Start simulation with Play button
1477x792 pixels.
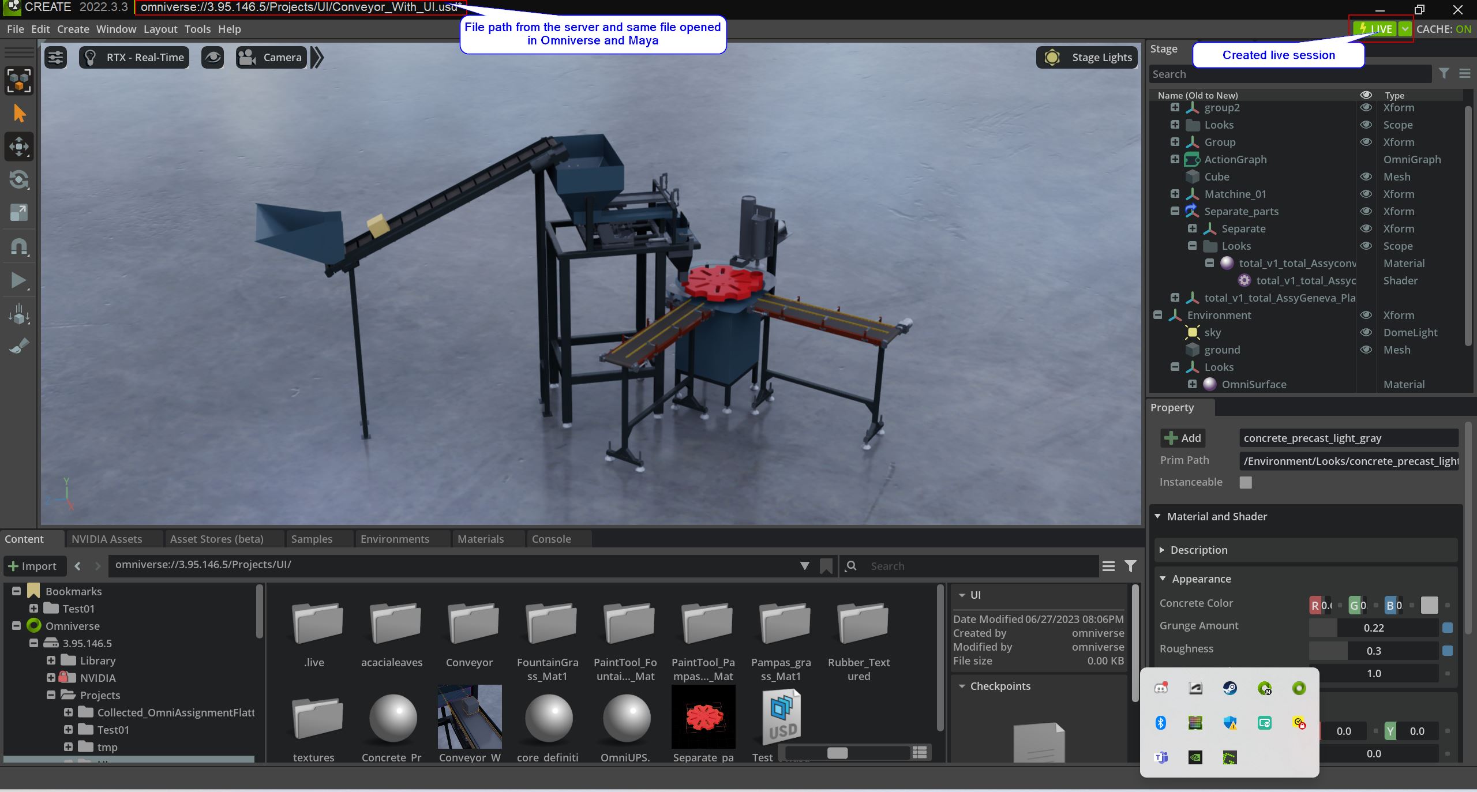pyautogui.click(x=19, y=281)
